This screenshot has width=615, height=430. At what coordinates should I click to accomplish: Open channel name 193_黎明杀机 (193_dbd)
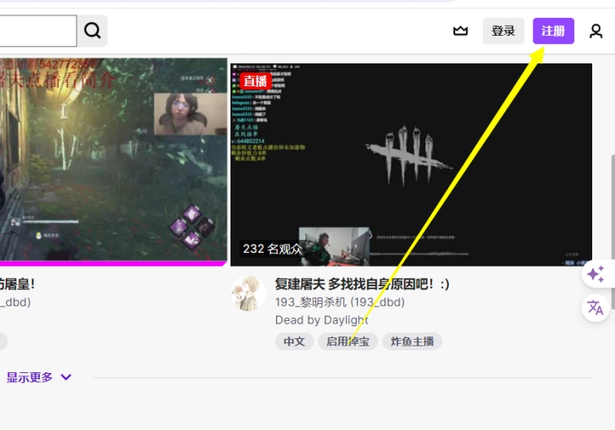tap(340, 302)
